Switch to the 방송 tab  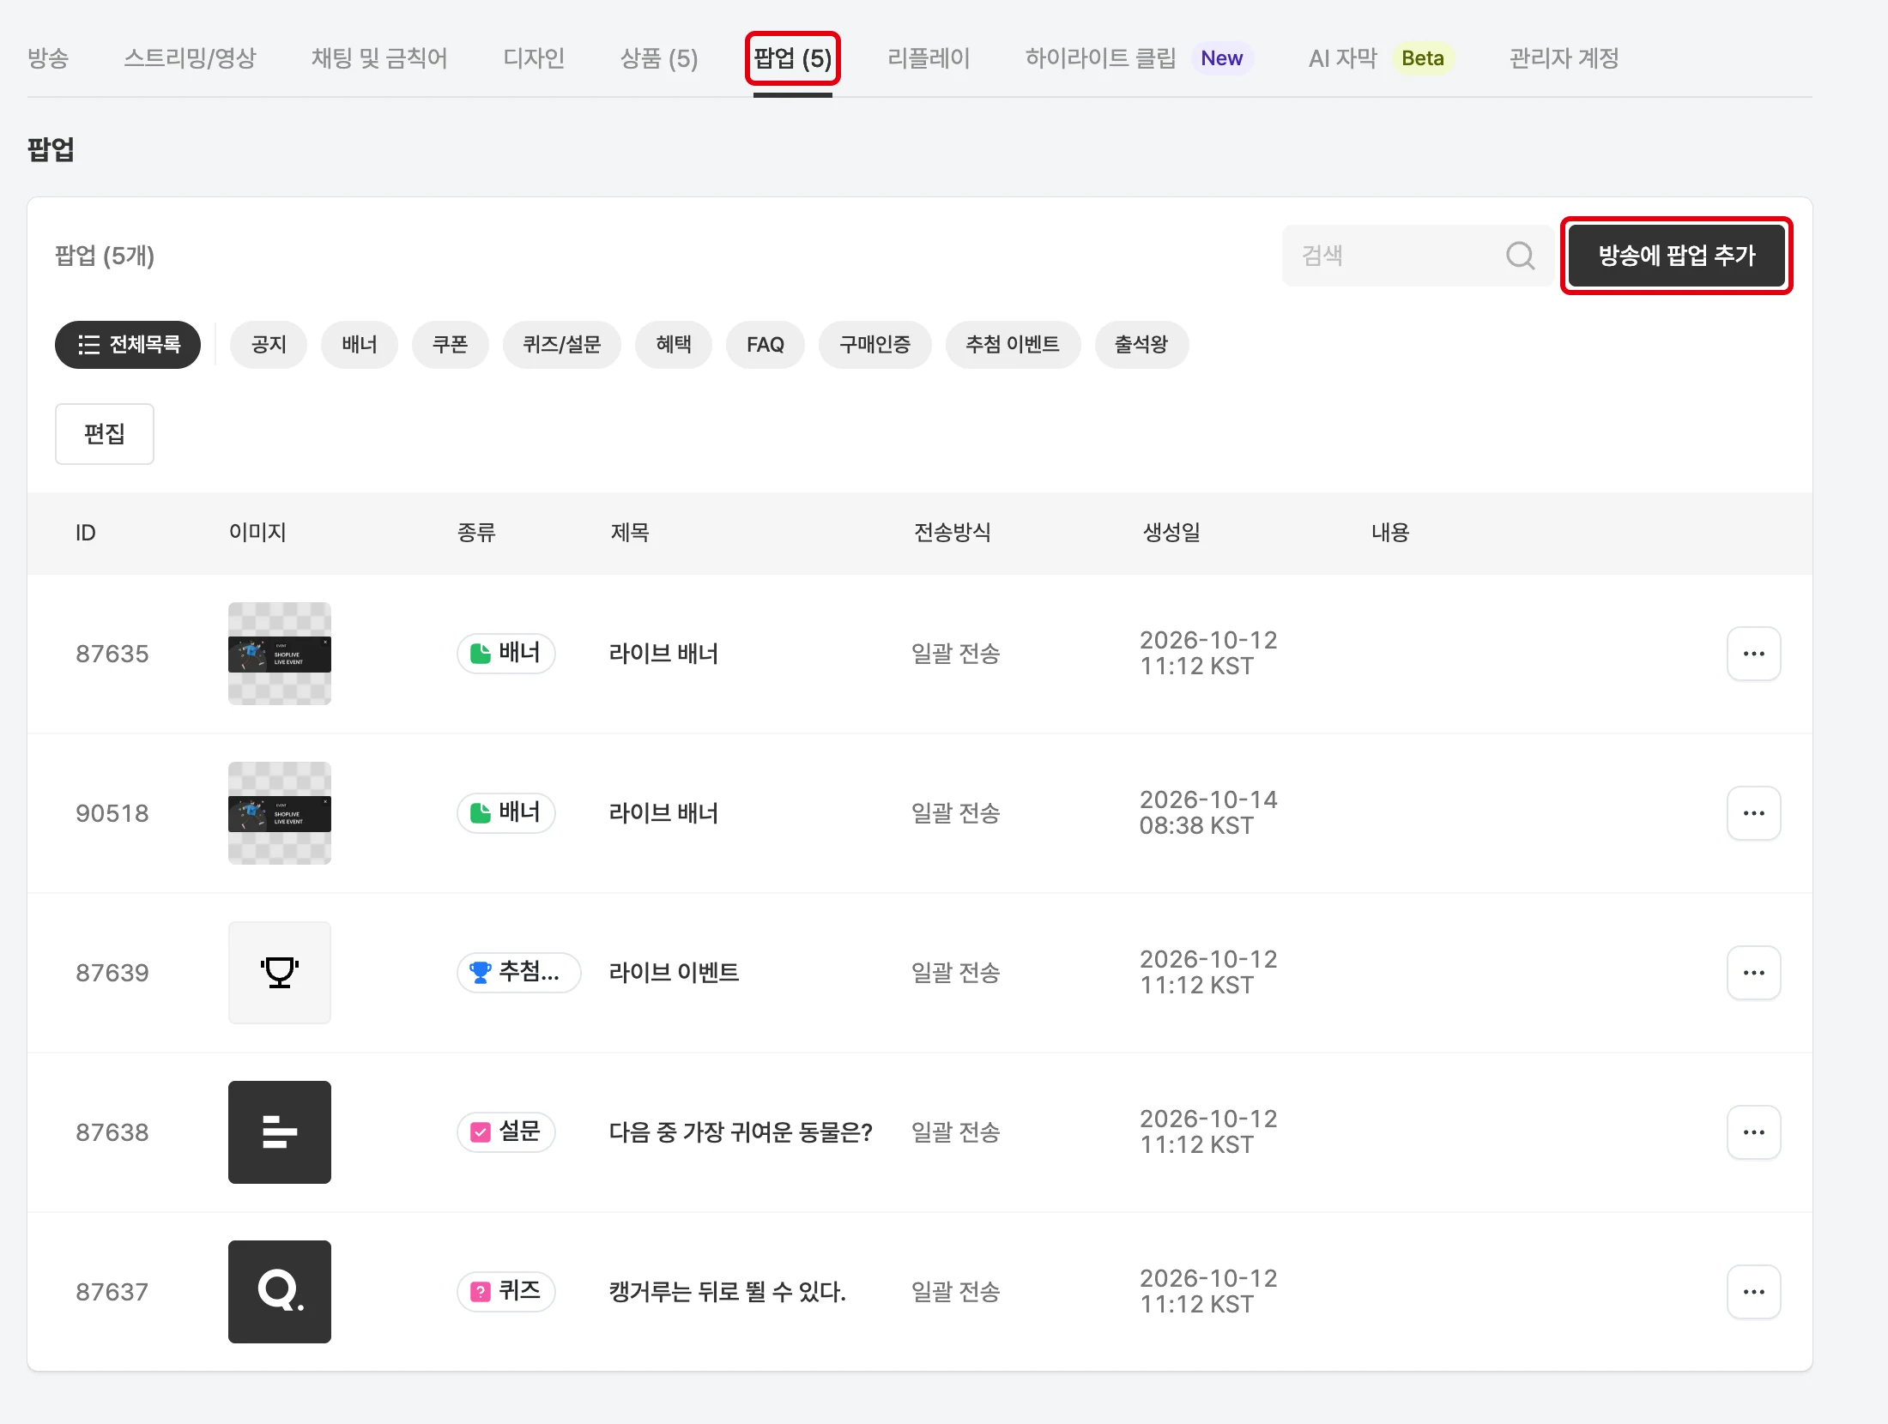tap(48, 58)
